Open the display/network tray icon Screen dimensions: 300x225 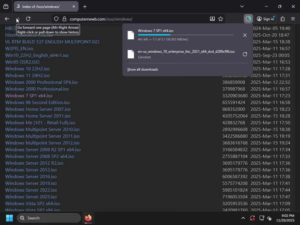pyautogui.click(x=261, y=218)
